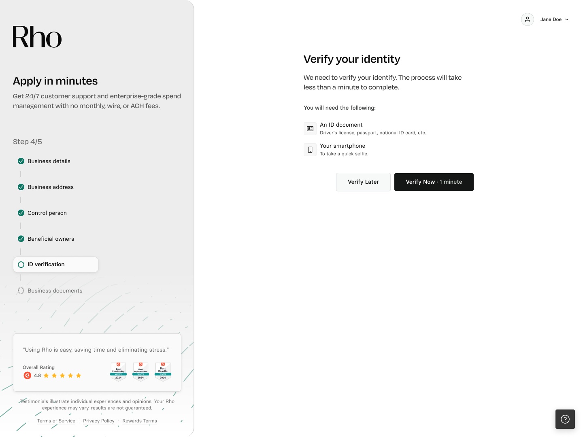The width and height of the screenshot is (583, 437).
Task: Click the Best Relationship 2024 badge
Action: 119,371
